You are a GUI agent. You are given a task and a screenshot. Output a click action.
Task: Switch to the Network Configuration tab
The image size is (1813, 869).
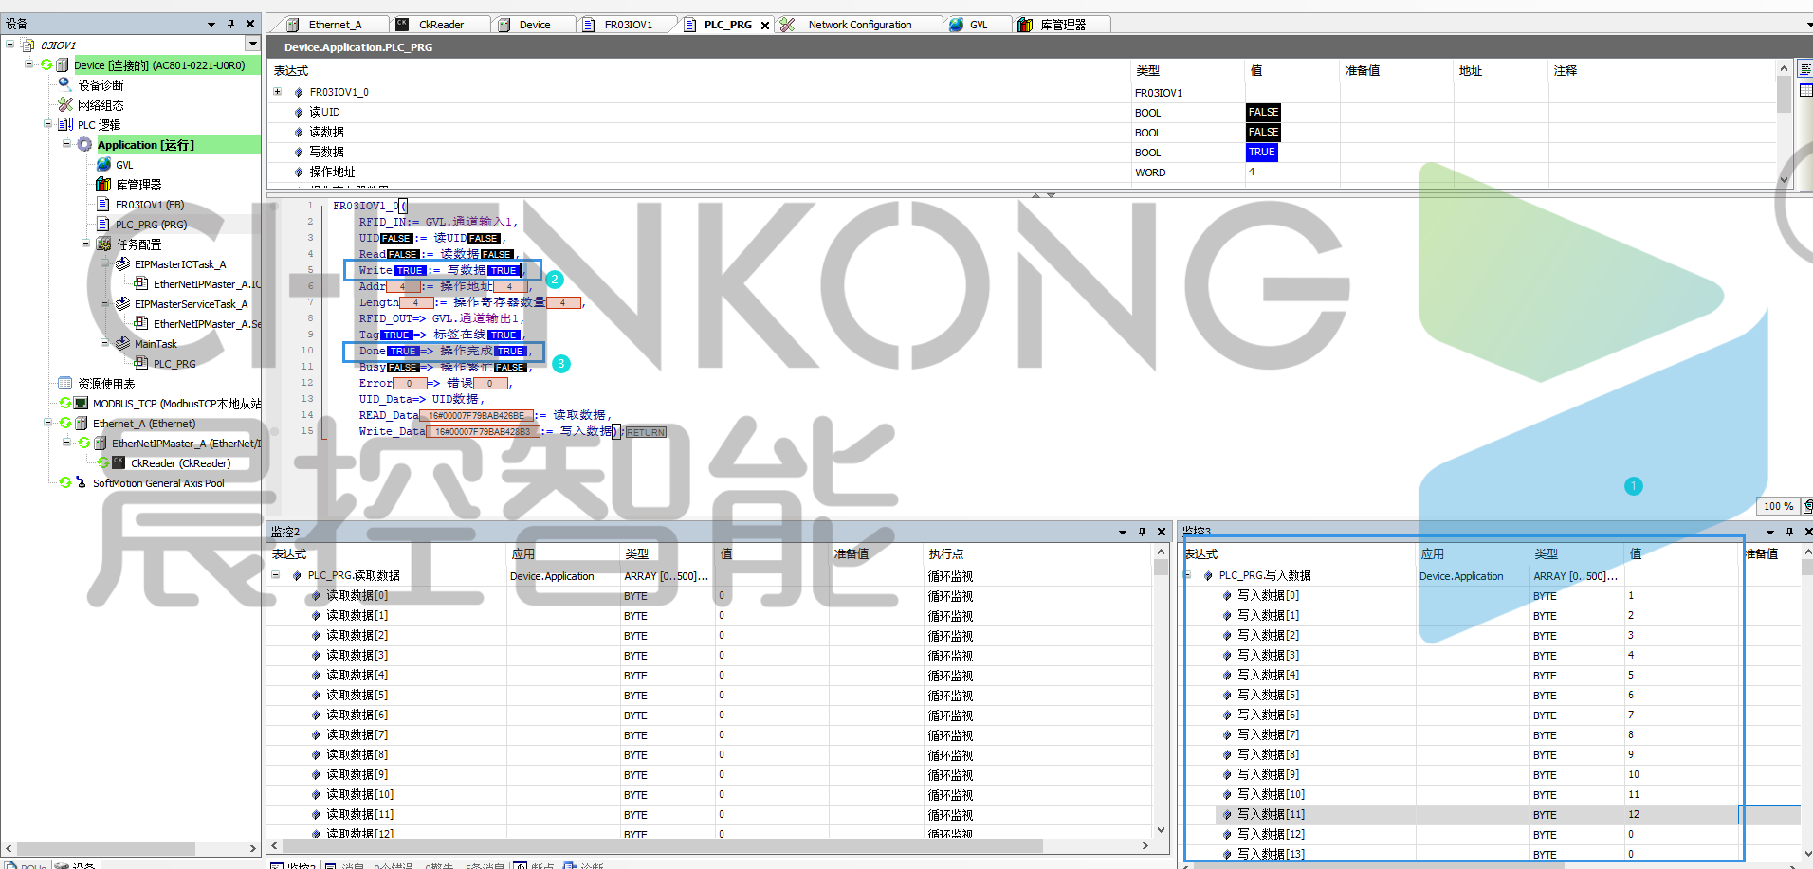point(859,25)
